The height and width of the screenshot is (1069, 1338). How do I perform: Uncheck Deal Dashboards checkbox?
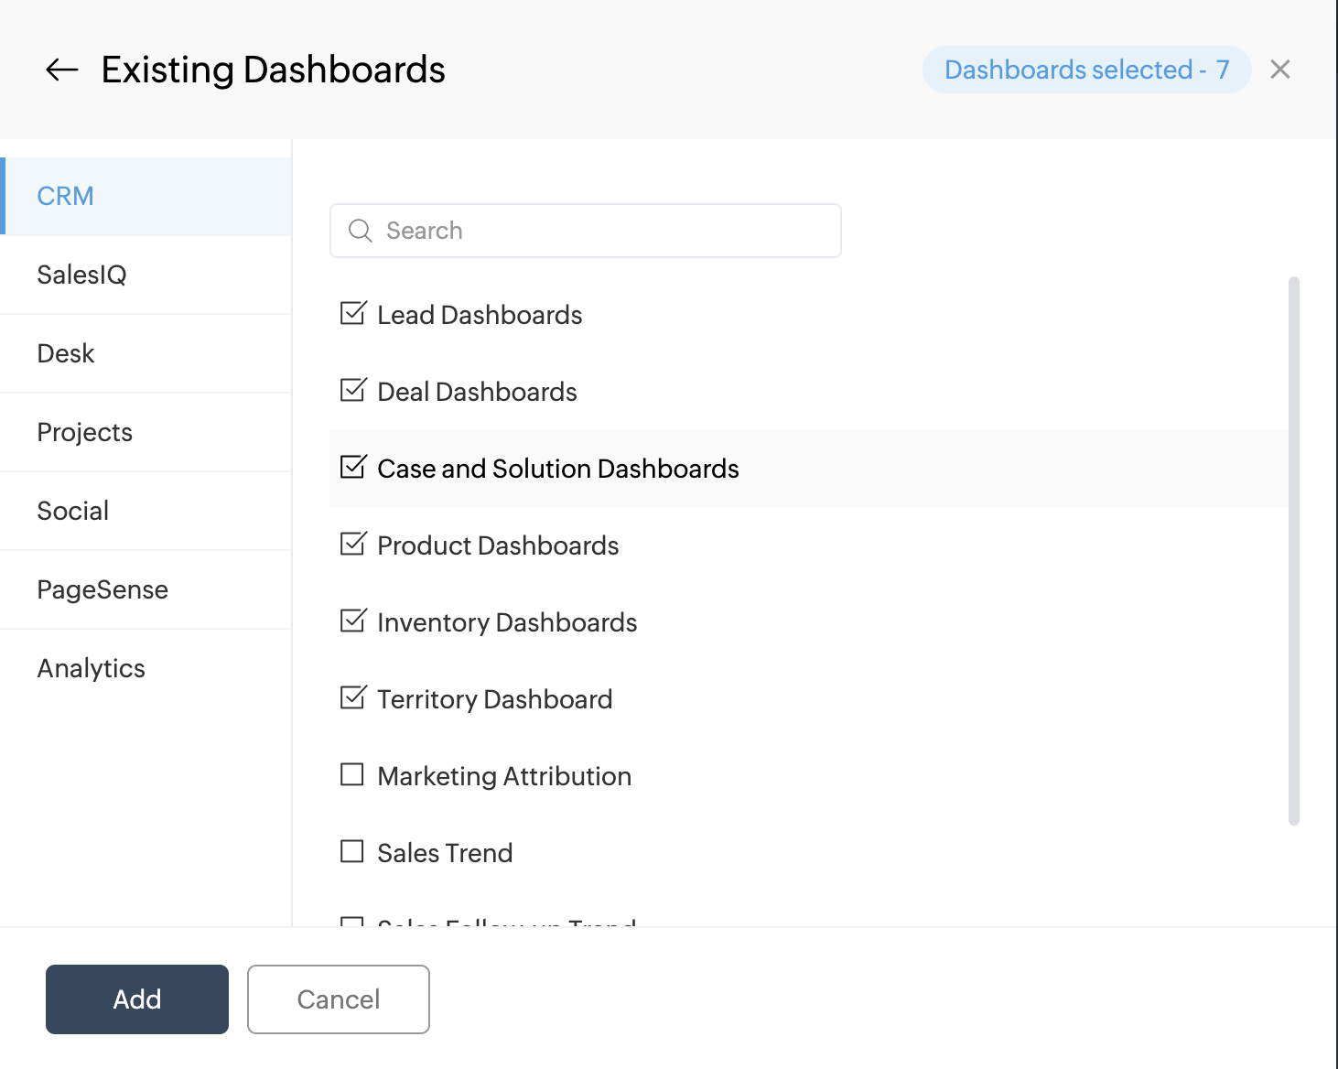pyautogui.click(x=352, y=391)
